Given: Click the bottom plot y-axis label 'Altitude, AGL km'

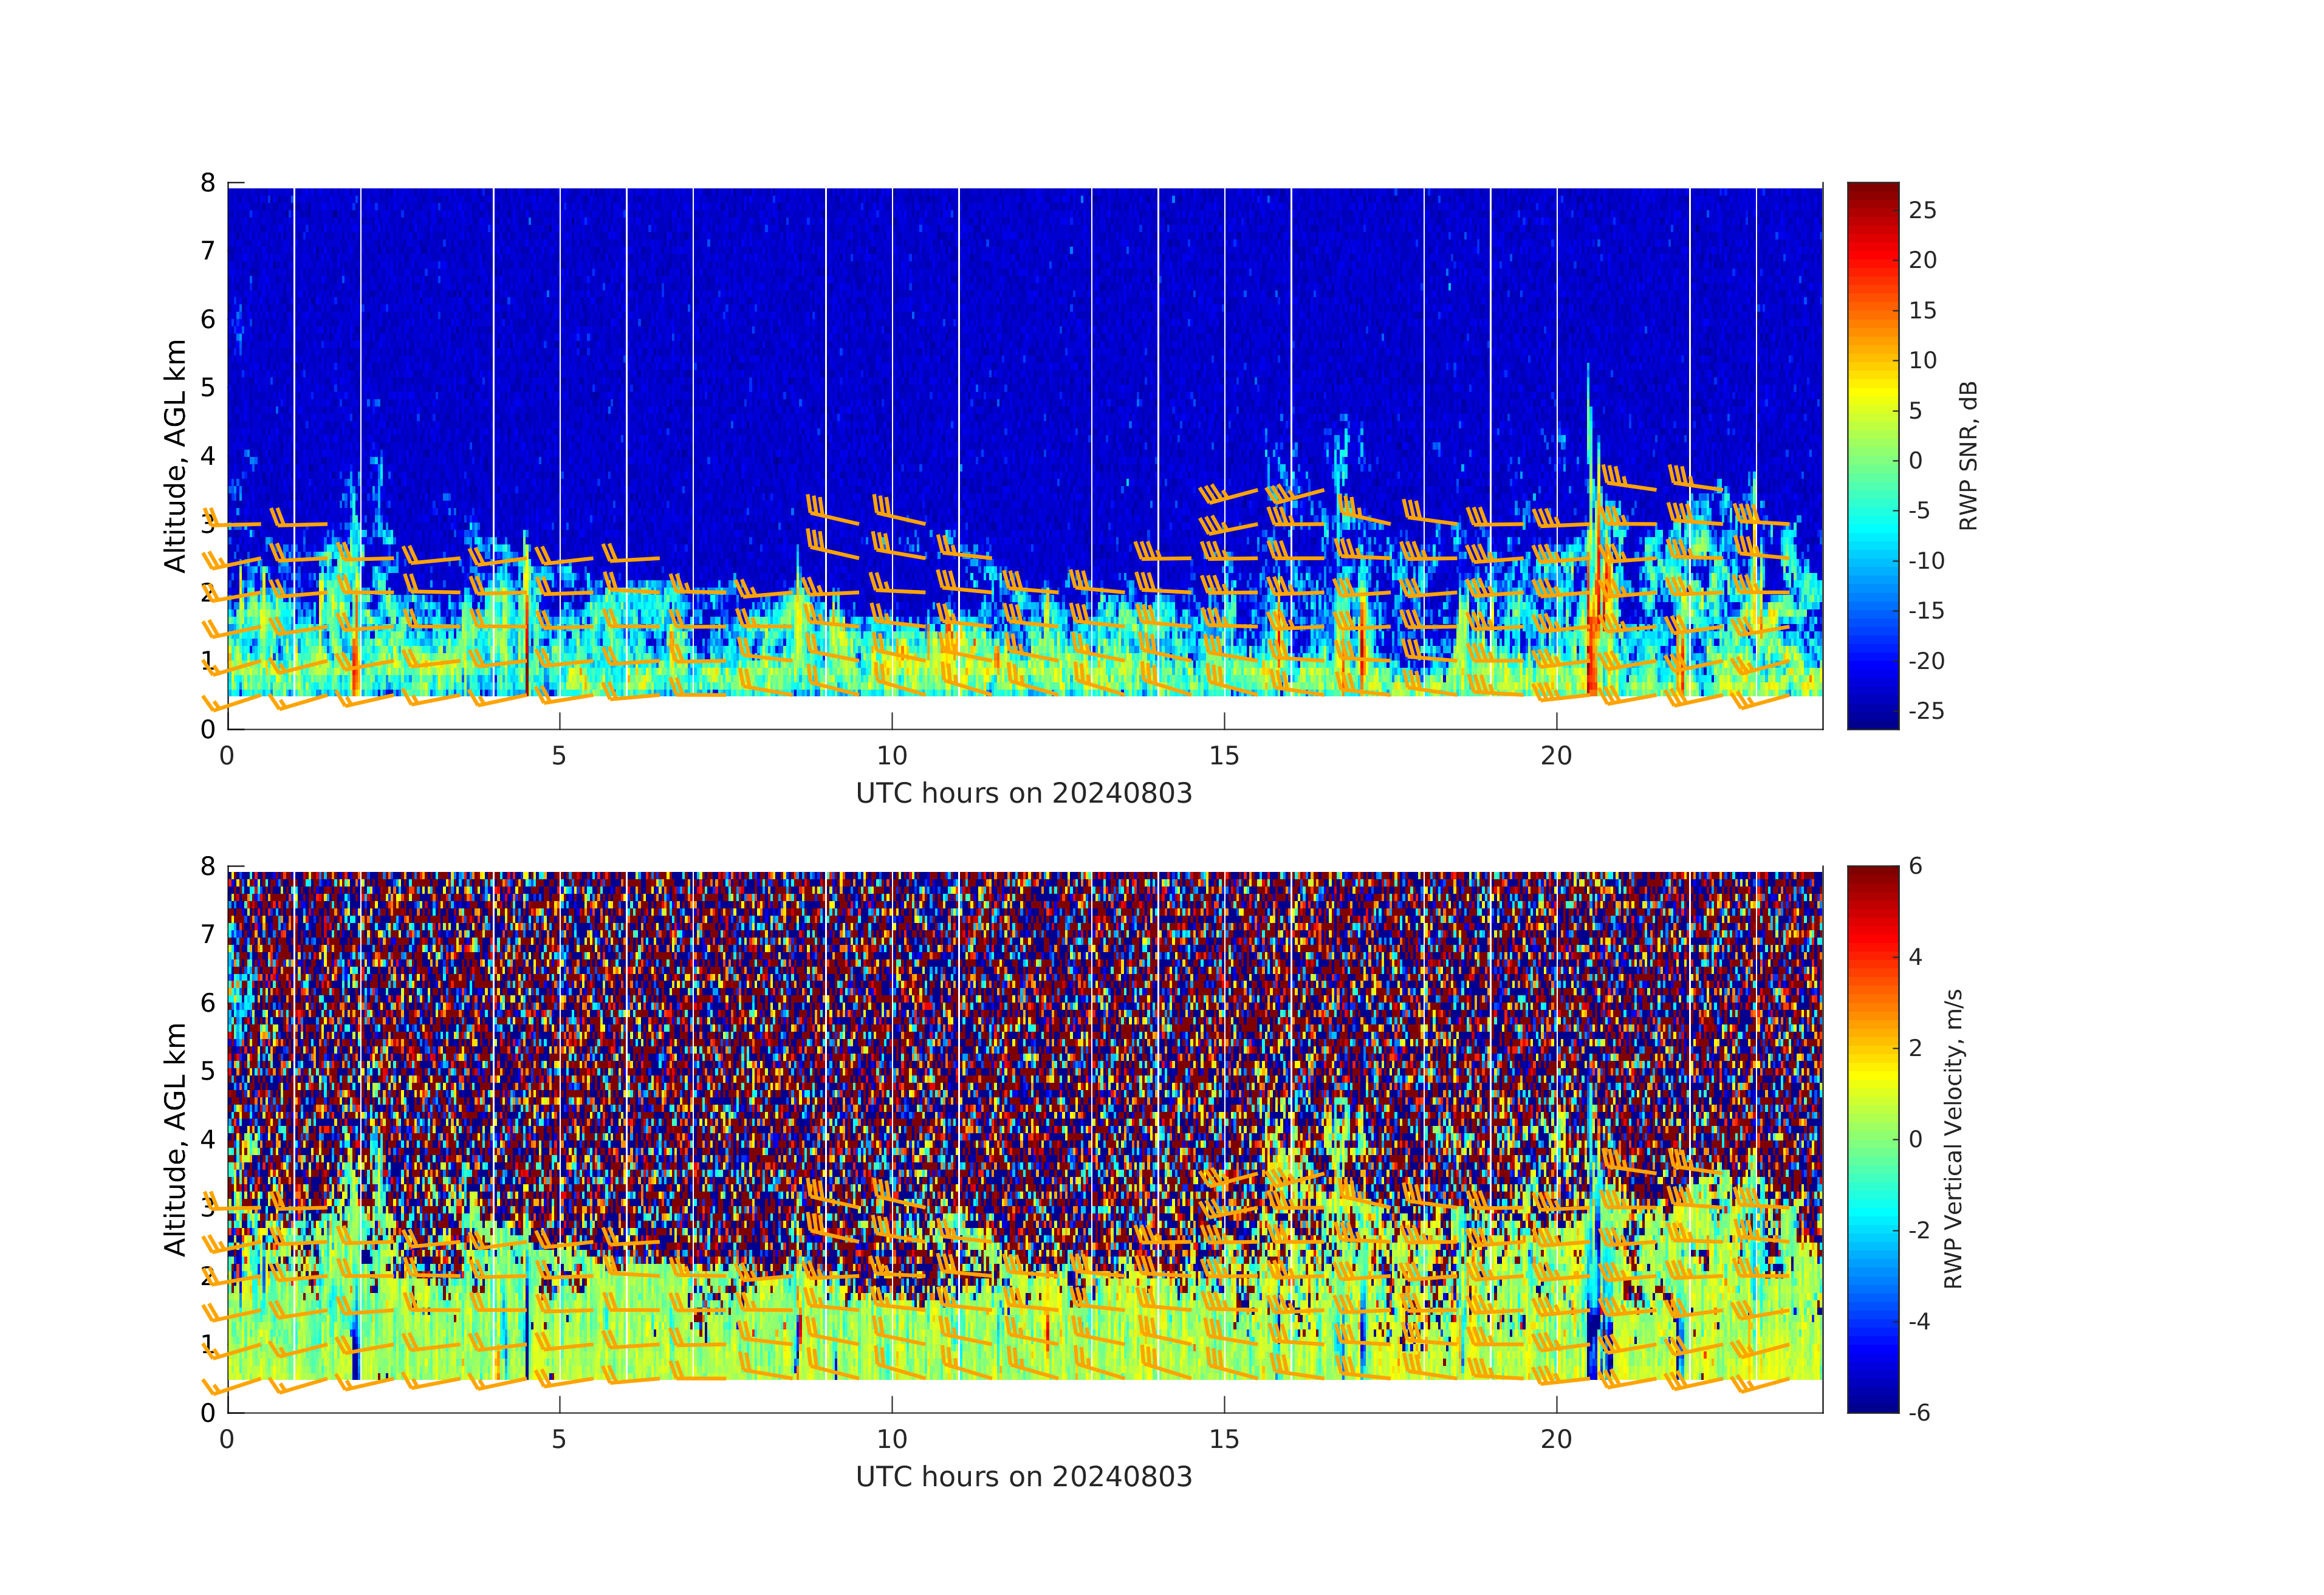Looking at the screenshot, I should pyautogui.click(x=175, y=1139).
